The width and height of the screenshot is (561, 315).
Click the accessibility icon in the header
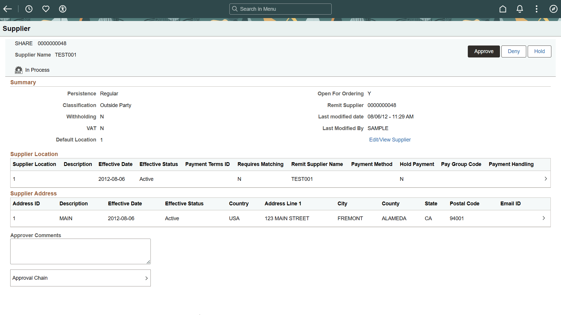coord(63,9)
